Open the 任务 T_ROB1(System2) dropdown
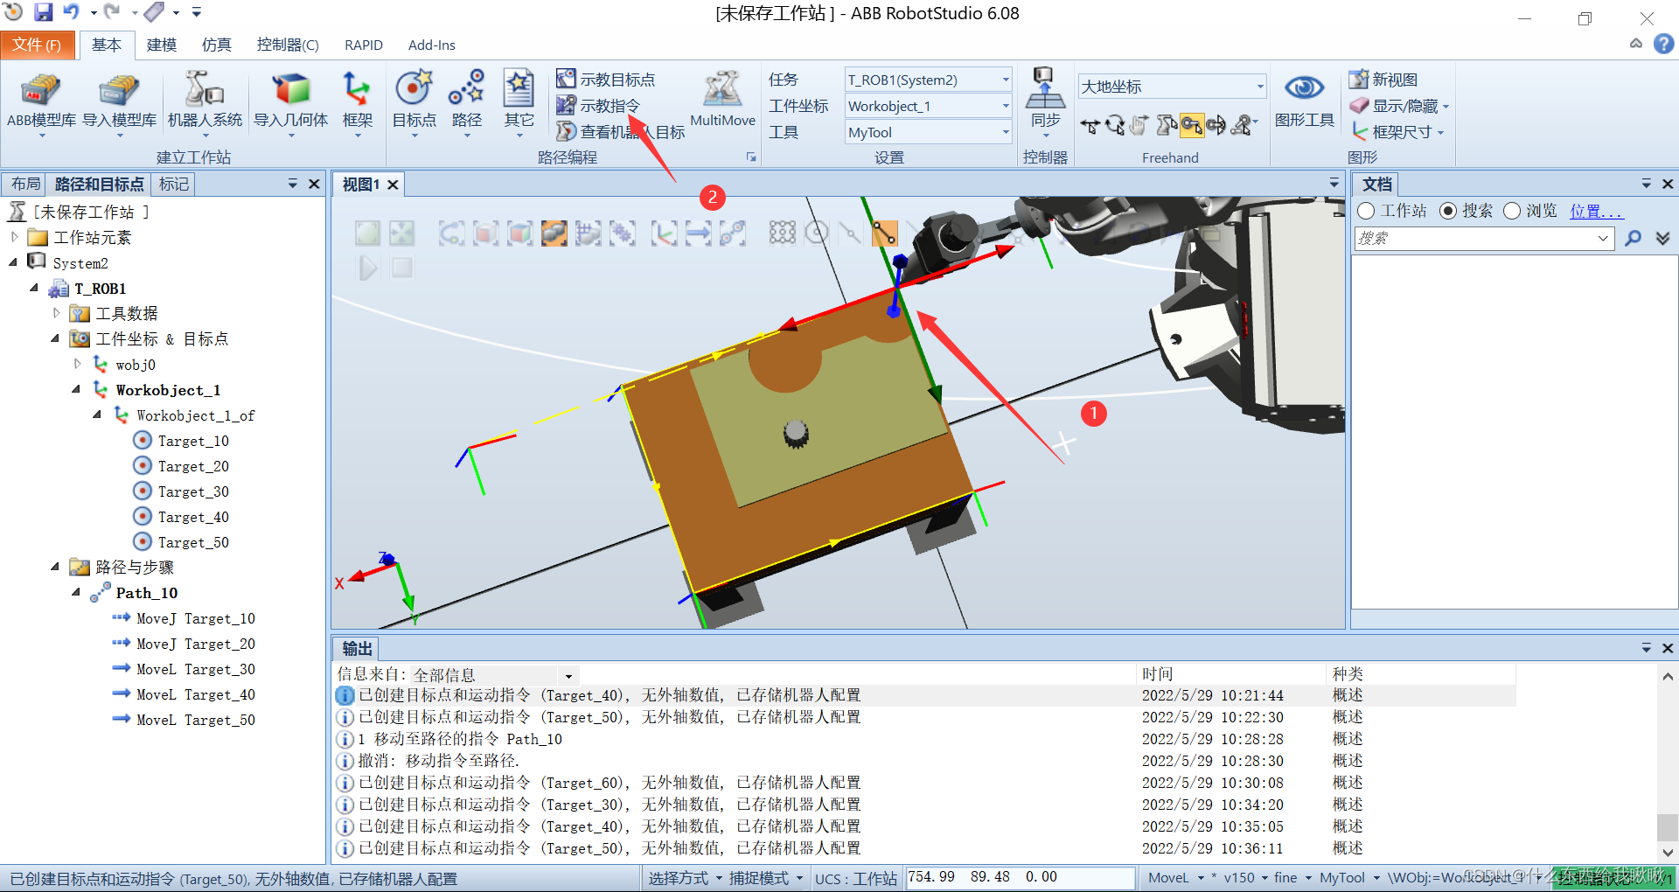Screen dimensions: 1679x892 point(1006,80)
